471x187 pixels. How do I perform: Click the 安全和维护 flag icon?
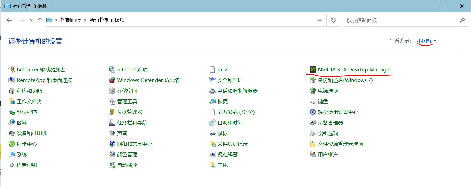click(x=212, y=80)
